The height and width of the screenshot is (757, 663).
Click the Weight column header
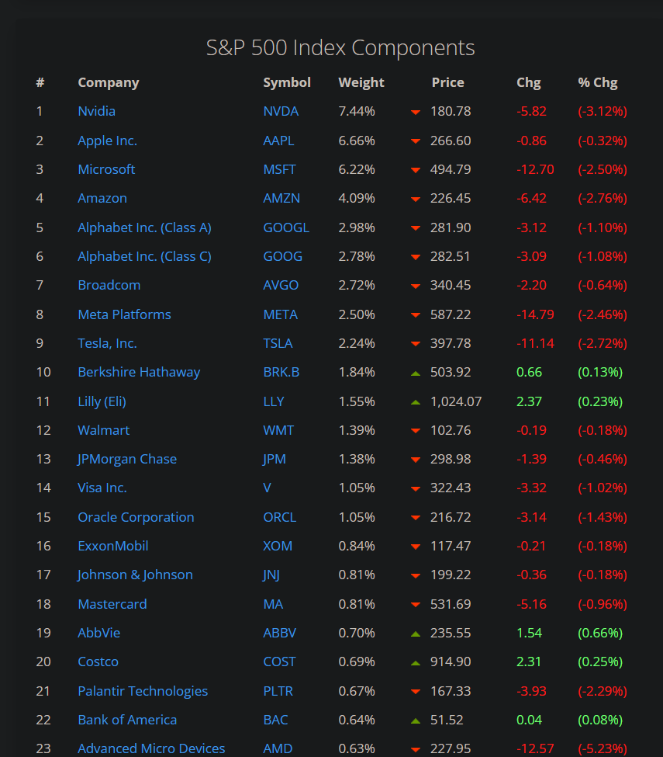coord(361,82)
